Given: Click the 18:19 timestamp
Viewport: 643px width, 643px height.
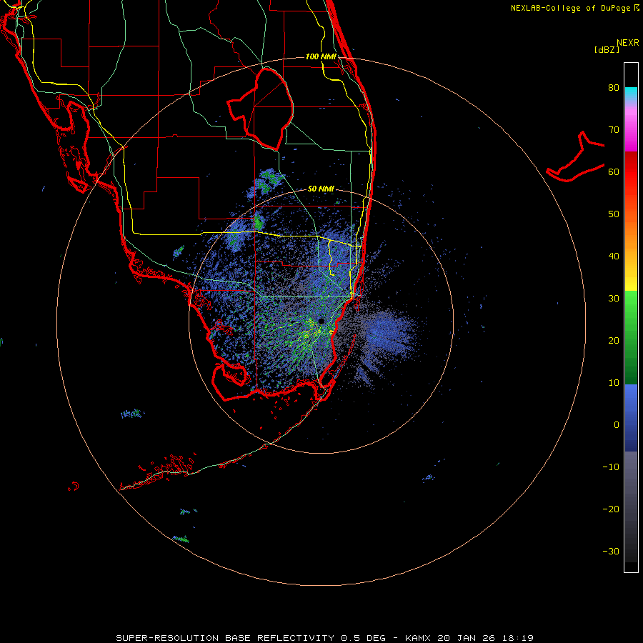Looking at the screenshot, I should [x=517, y=638].
